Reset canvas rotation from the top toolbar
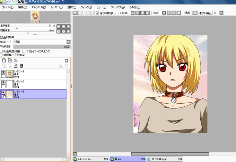Viewport: 236px width, 162px height. pyautogui.click(x=179, y=13)
